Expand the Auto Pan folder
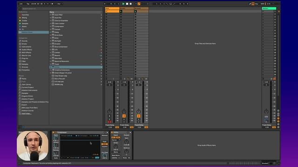The image size is (298, 167). pos(51,18)
